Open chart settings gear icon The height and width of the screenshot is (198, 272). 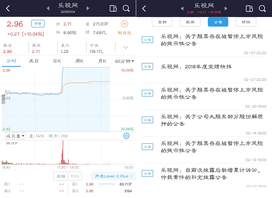point(126,136)
